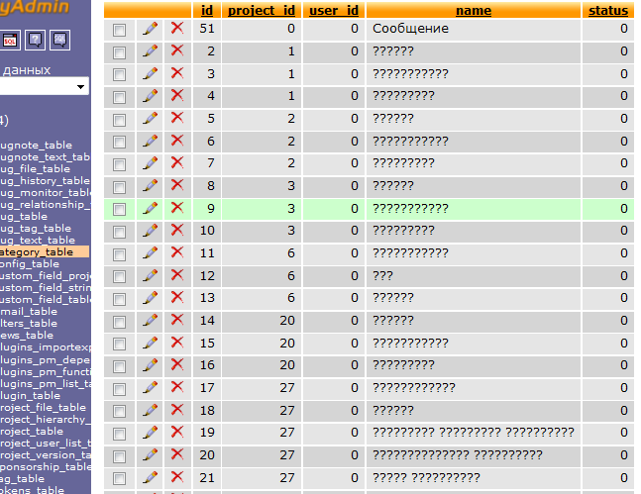Open the highlighted category_table in sidebar
Image resolution: width=641 pixels, height=494 pixels.
click(x=40, y=251)
